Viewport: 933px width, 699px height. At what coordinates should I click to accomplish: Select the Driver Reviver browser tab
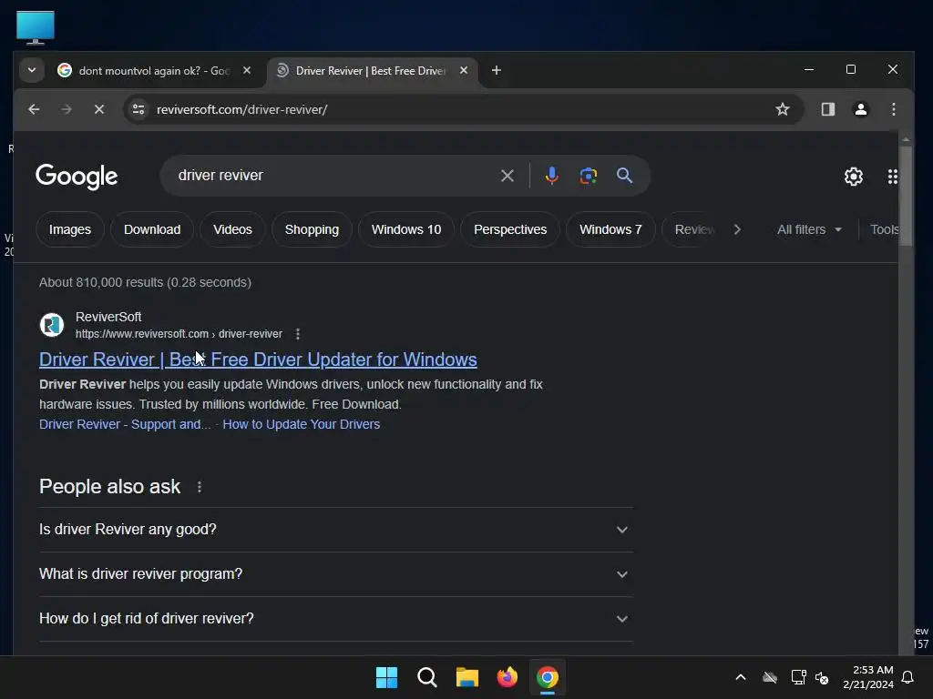pyautogui.click(x=370, y=71)
